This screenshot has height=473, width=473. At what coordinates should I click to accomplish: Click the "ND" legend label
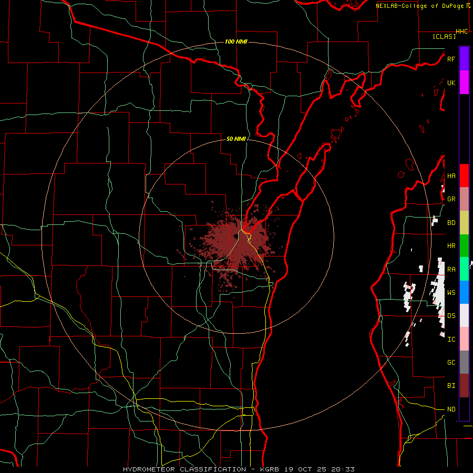(x=451, y=409)
